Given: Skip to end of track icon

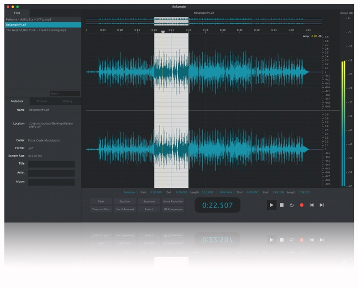Looking at the screenshot, I should [321, 205].
